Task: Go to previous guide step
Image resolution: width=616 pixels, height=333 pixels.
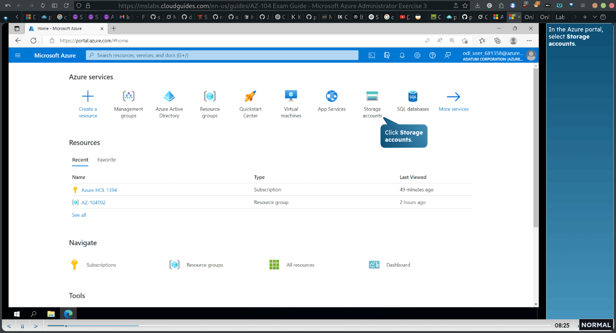Action: click(9, 326)
